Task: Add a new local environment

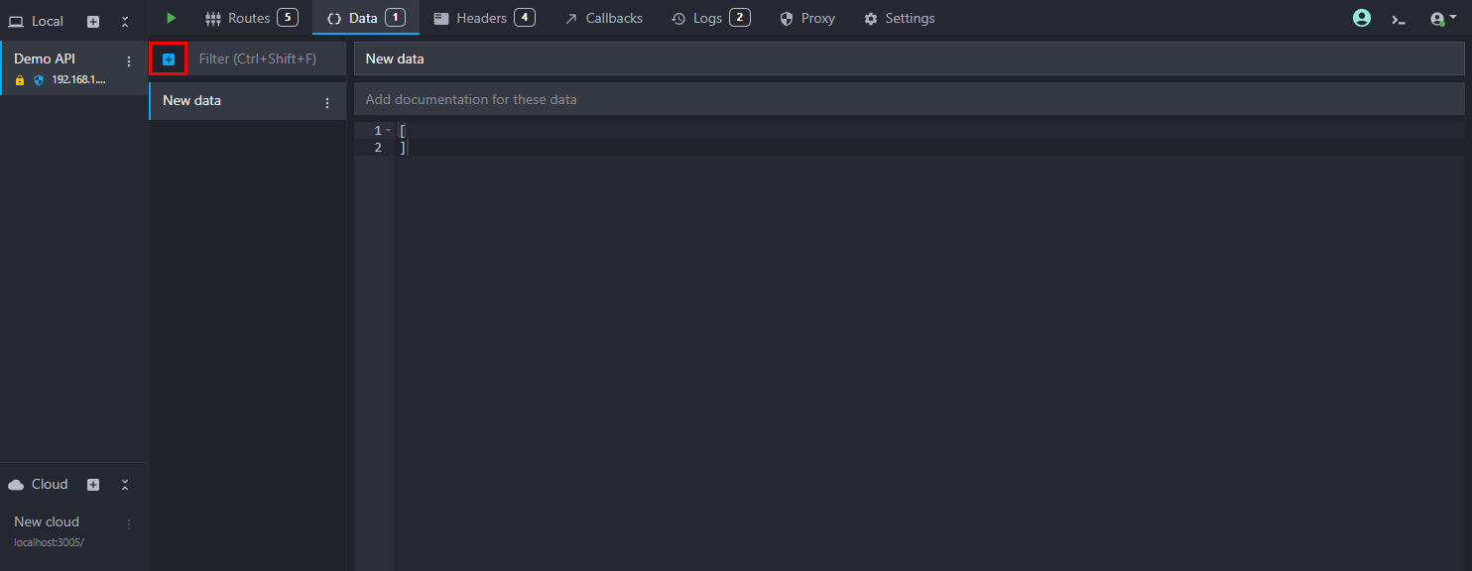Action: coord(93,21)
